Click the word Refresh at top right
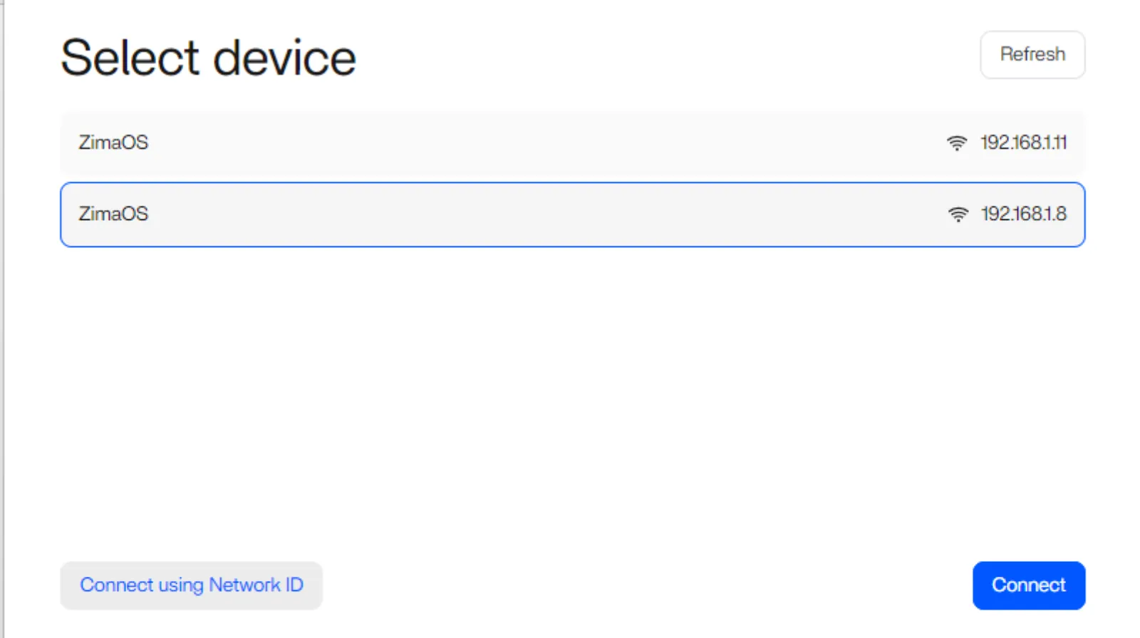The width and height of the screenshot is (1140, 638). coord(1032,55)
